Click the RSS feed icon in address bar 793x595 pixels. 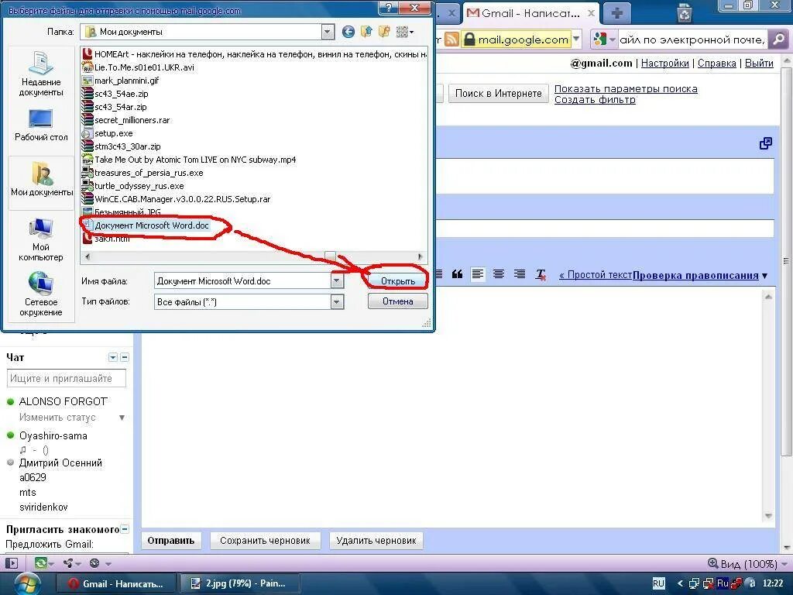click(451, 40)
